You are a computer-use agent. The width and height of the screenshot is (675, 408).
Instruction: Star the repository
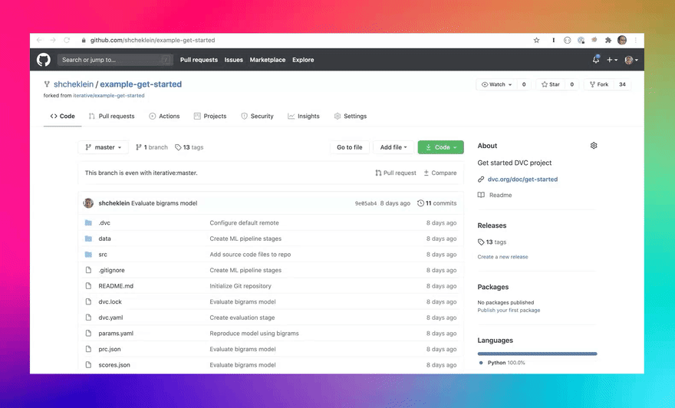click(551, 84)
